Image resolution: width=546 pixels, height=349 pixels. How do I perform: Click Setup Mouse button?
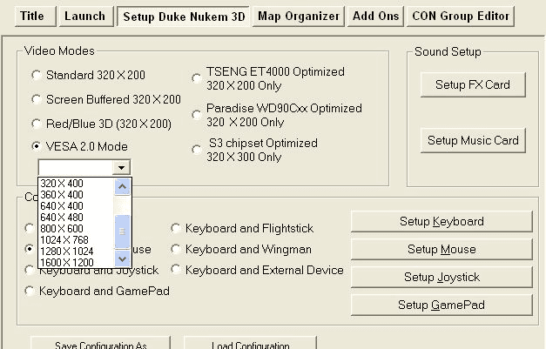tap(442, 249)
